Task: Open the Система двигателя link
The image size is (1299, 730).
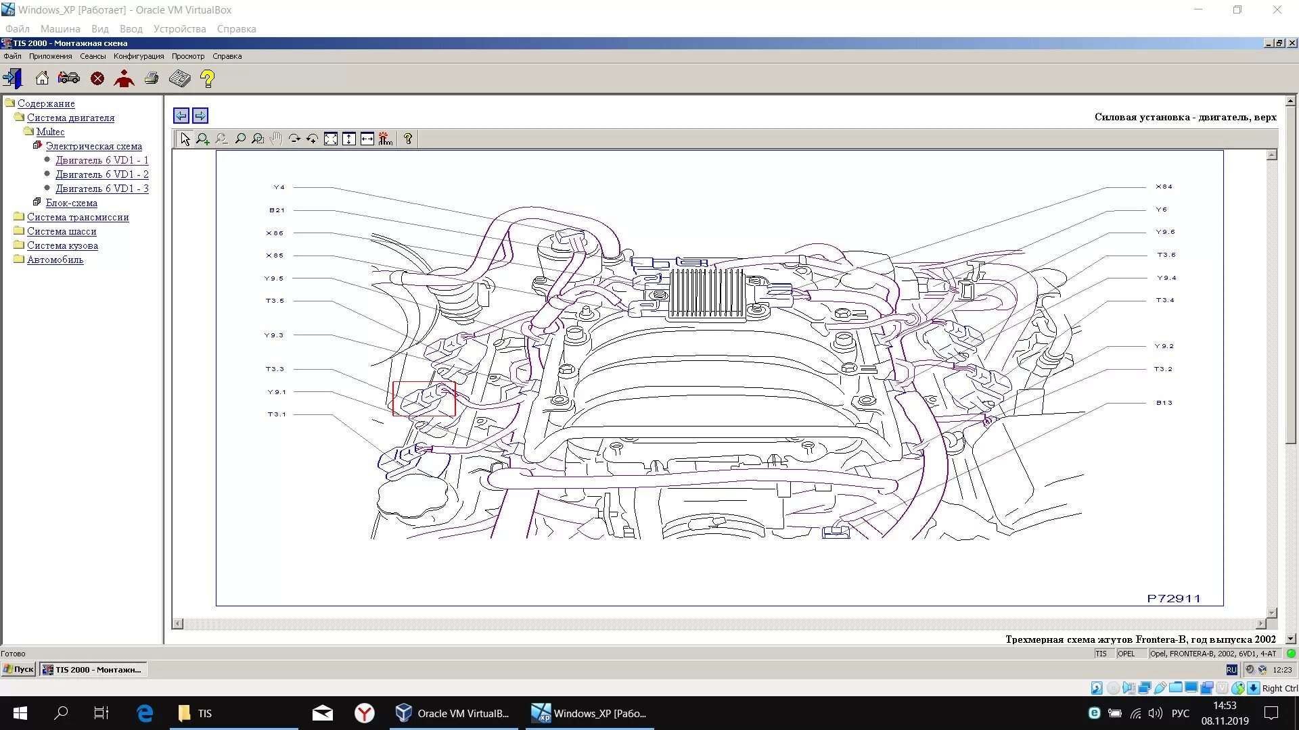Action: coord(70,118)
